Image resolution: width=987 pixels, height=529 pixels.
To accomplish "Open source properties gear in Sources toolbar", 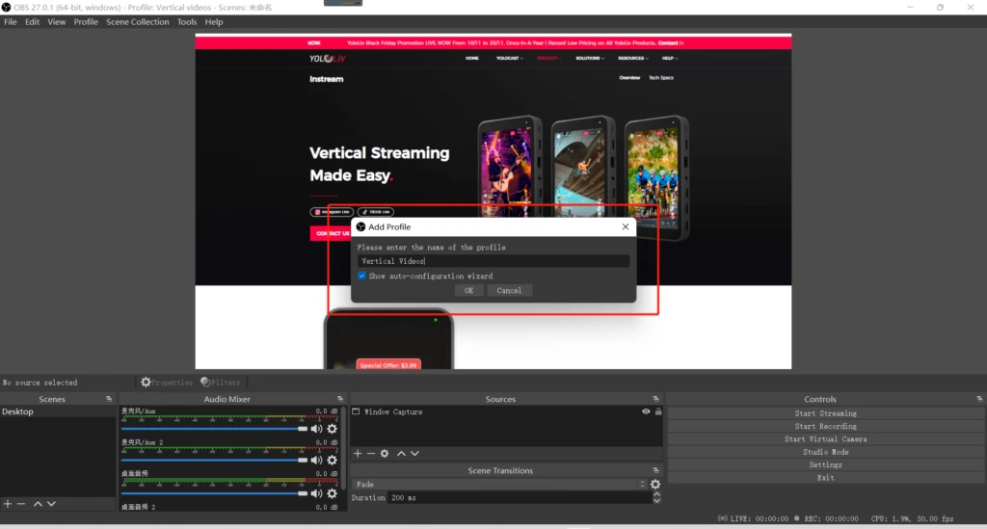I will tap(385, 453).
